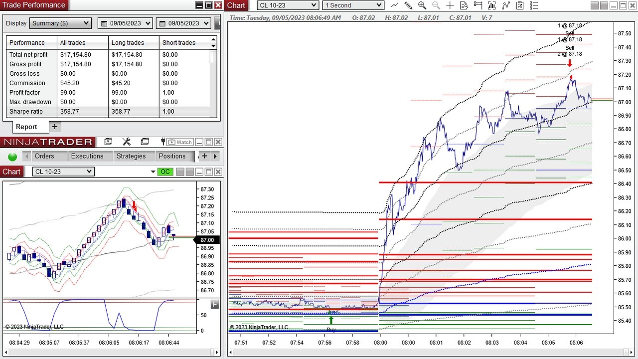Click second link square in small chart
This screenshot has height=359, width=638.
pos(189,172)
